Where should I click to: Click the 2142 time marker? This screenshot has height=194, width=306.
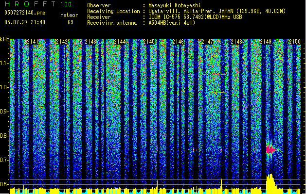(62, 42)
